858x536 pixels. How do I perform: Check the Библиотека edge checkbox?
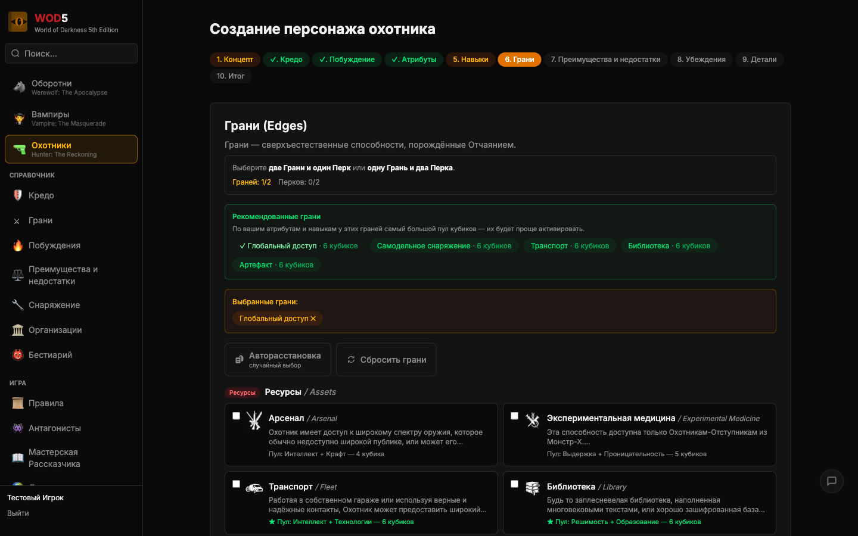[x=515, y=484]
